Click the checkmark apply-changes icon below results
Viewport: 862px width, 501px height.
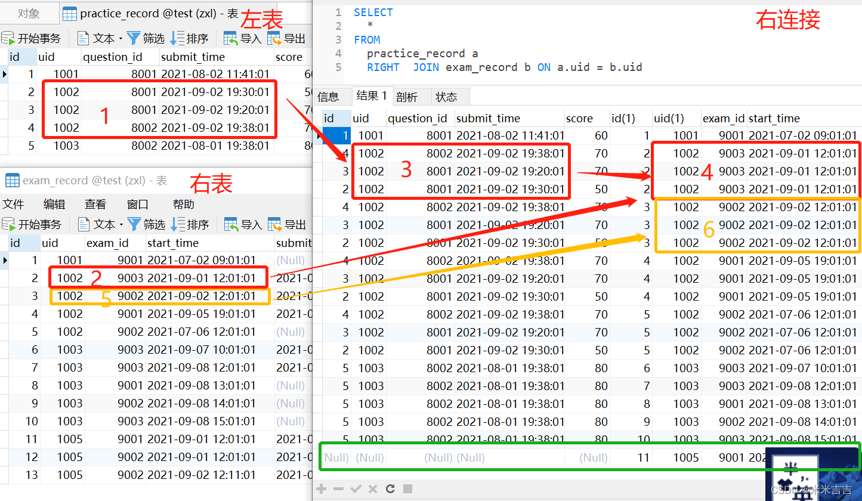click(x=356, y=489)
